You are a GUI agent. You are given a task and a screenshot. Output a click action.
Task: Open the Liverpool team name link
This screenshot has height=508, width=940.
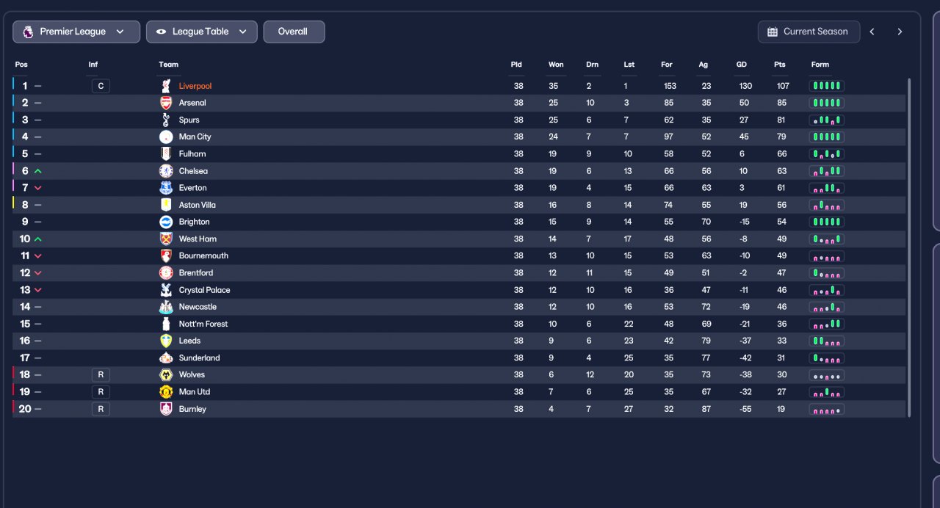pyautogui.click(x=195, y=86)
